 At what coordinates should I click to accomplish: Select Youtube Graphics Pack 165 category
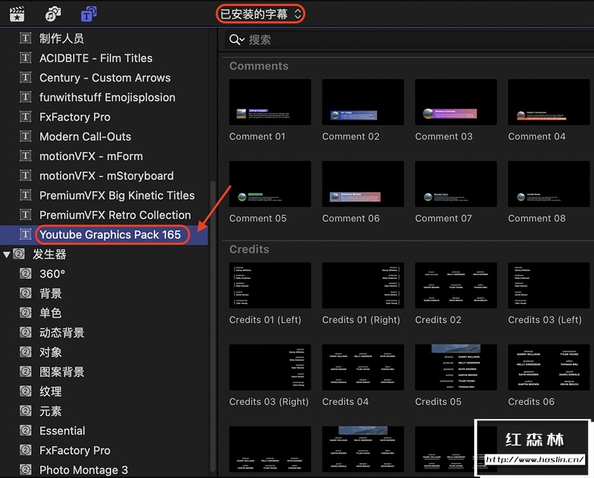coord(110,235)
